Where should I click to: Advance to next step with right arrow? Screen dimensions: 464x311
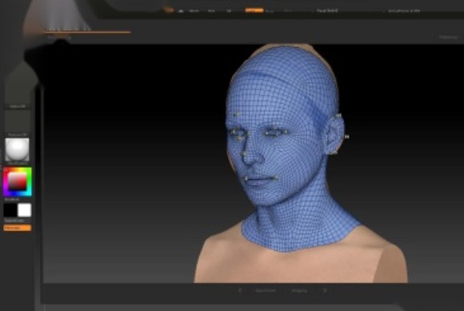[325, 290]
